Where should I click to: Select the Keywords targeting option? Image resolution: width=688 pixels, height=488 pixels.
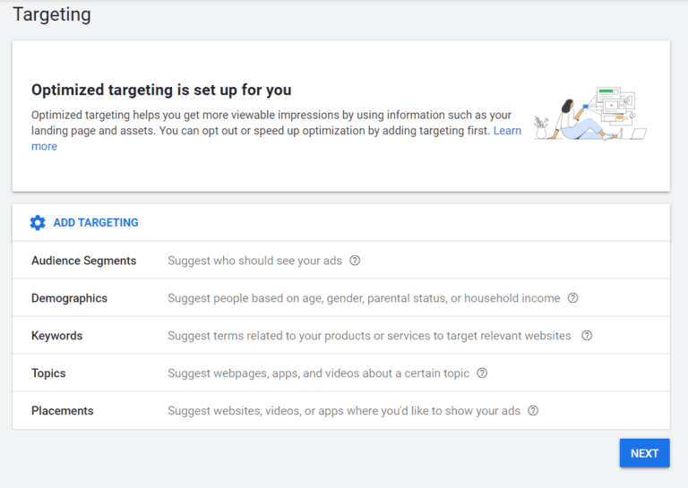[x=56, y=336]
